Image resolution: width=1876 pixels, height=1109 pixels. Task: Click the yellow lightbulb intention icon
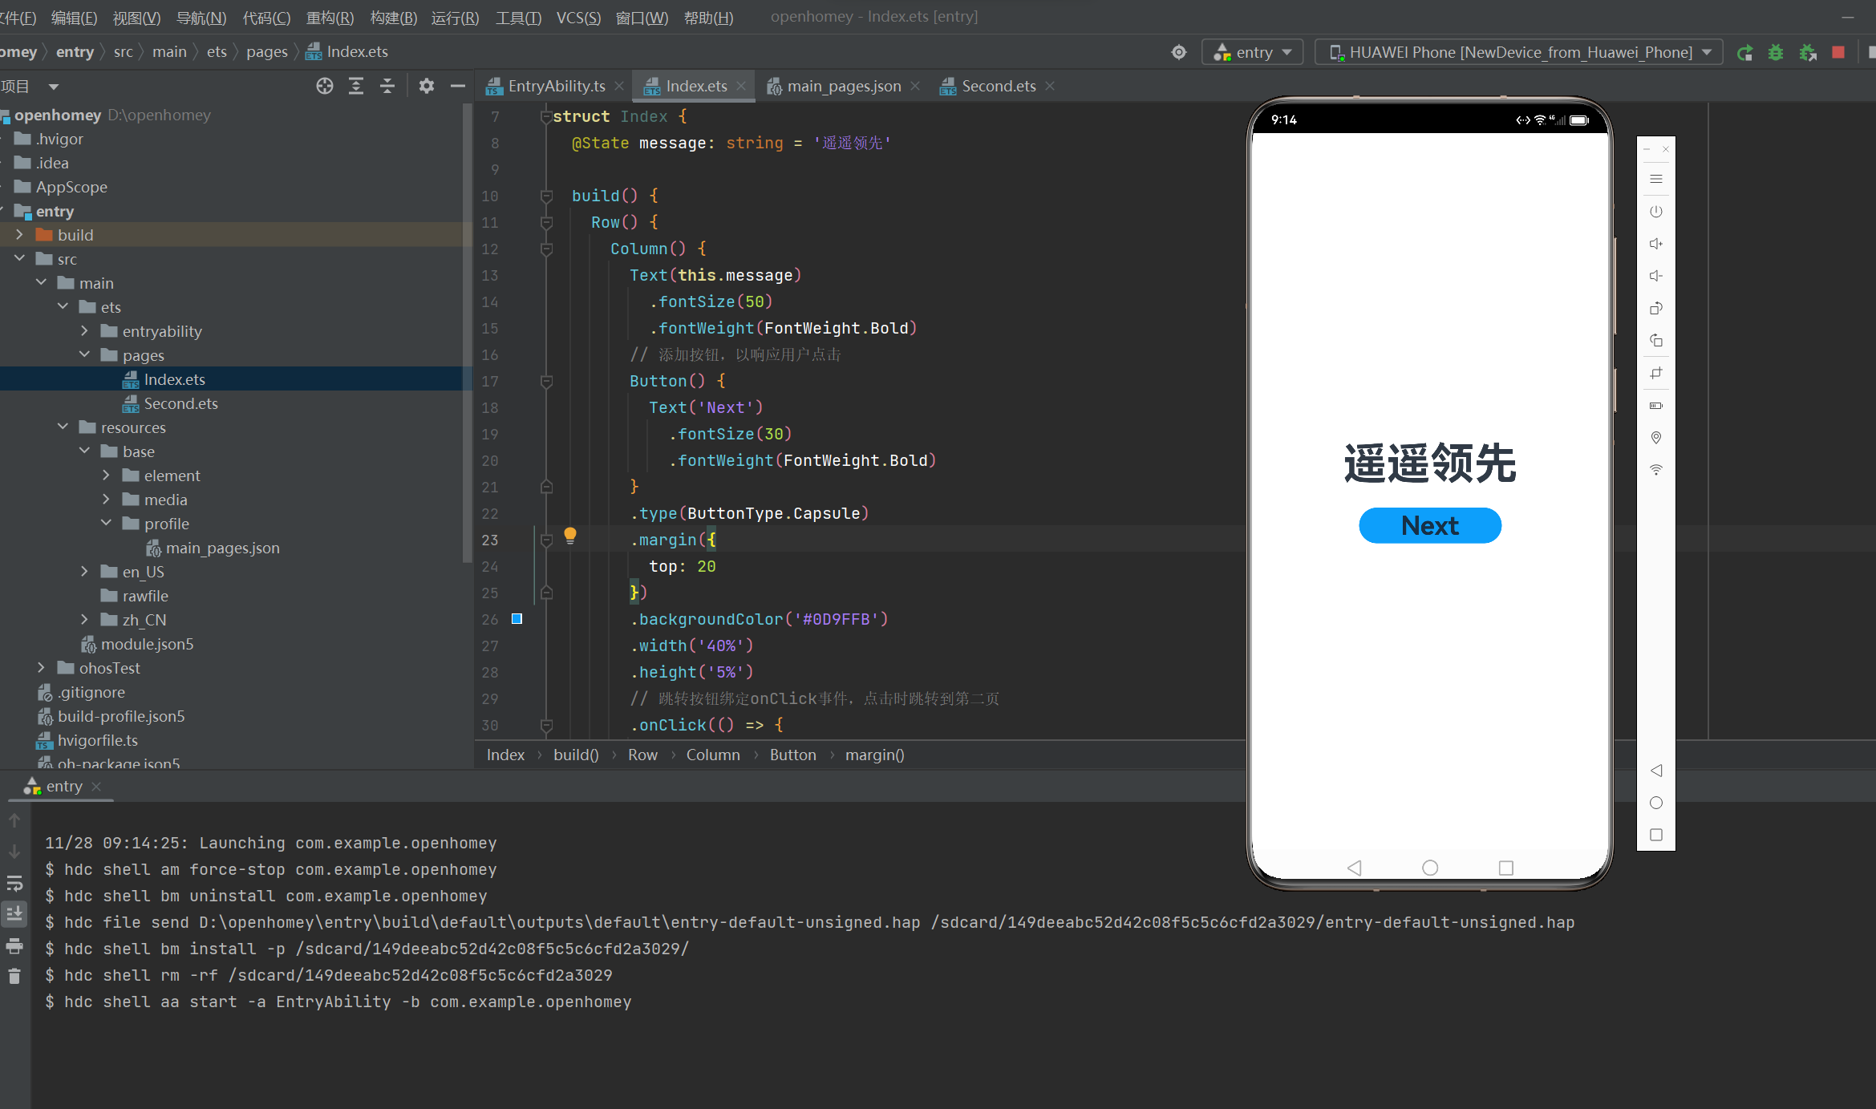tap(569, 535)
